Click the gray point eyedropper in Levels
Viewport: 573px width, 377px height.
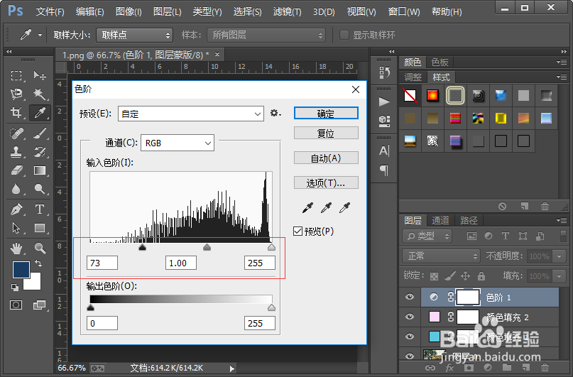(x=326, y=208)
